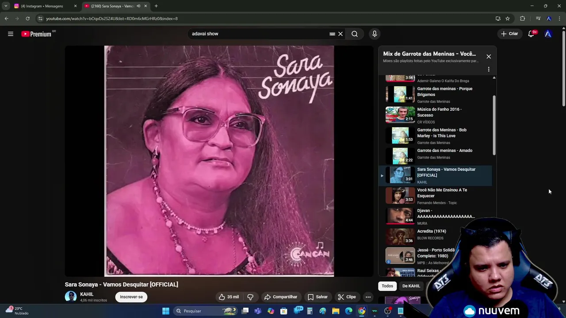
Task: Close the Instagram browser tab
Action: [75, 6]
